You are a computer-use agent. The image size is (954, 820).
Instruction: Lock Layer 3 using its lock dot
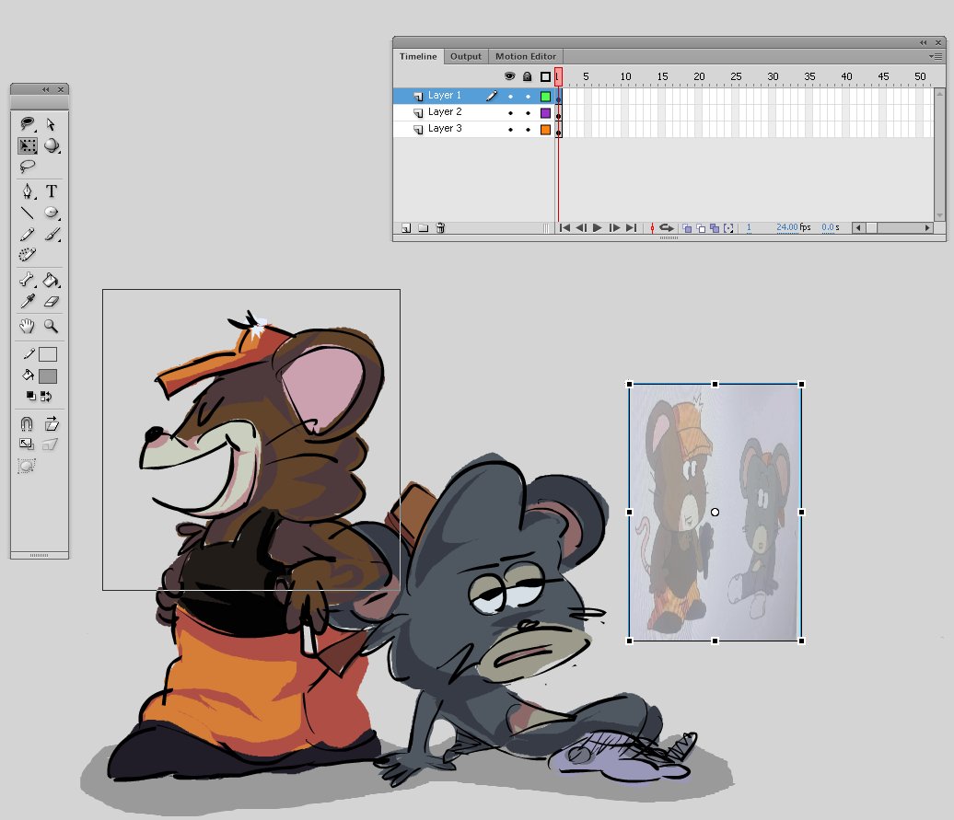(529, 130)
